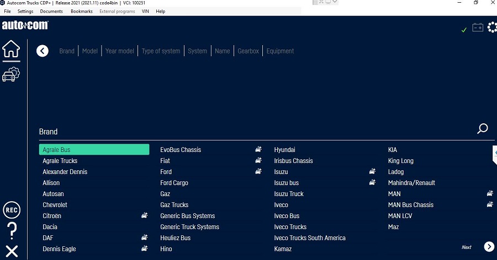This screenshot has height=260, width=497.
Task: Open help question mark icon
Action: [x=11, y=231]
